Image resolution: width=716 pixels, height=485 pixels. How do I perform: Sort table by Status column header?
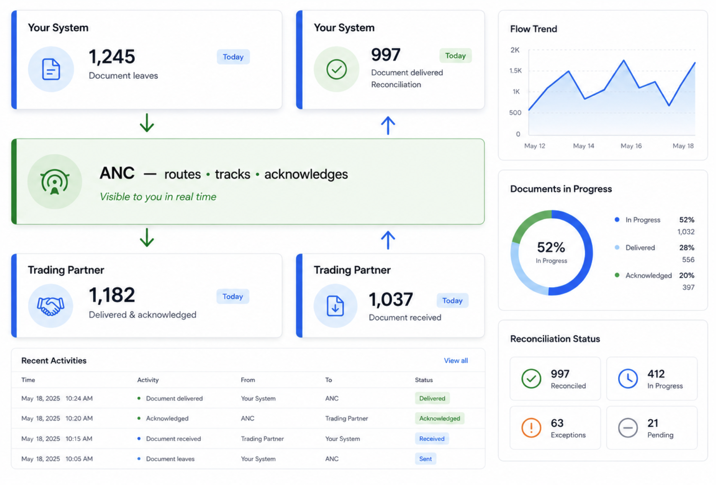pos(424,380)
